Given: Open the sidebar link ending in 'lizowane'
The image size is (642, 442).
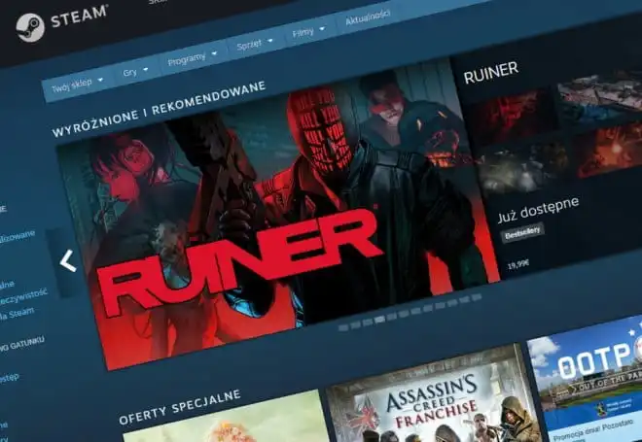Looking at the screenshot, I should (18, 236).
